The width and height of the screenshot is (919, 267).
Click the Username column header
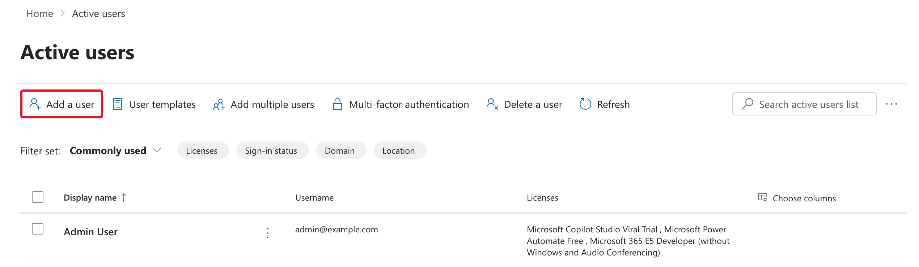[314, 198]
